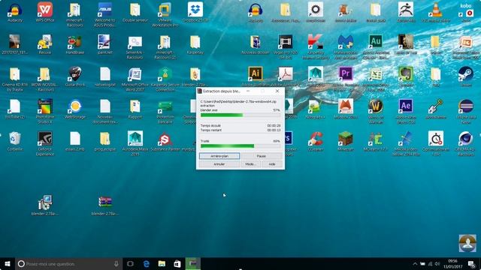Click the Arrière-plan button in extraction dialog
Screen dimensions: 481x270
click(219, 156)
